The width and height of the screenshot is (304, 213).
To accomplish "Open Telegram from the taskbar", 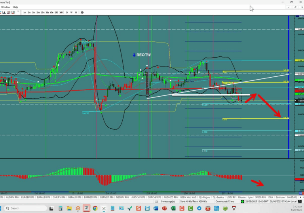I will (199, 208).
